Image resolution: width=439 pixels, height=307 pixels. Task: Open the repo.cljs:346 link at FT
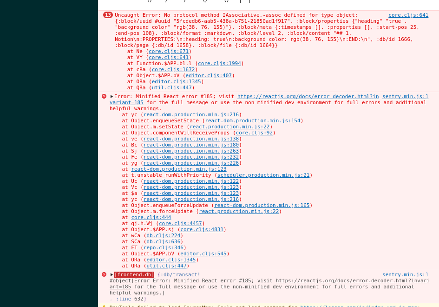tap(164, 247)
